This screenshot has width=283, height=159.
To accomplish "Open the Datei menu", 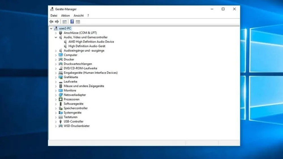I will click(54, 16).
